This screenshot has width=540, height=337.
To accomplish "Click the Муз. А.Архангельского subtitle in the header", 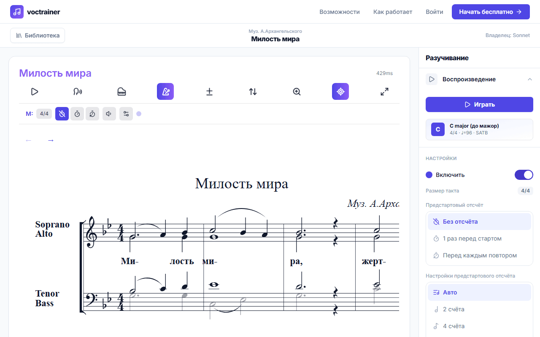I will tap(275, 31).
